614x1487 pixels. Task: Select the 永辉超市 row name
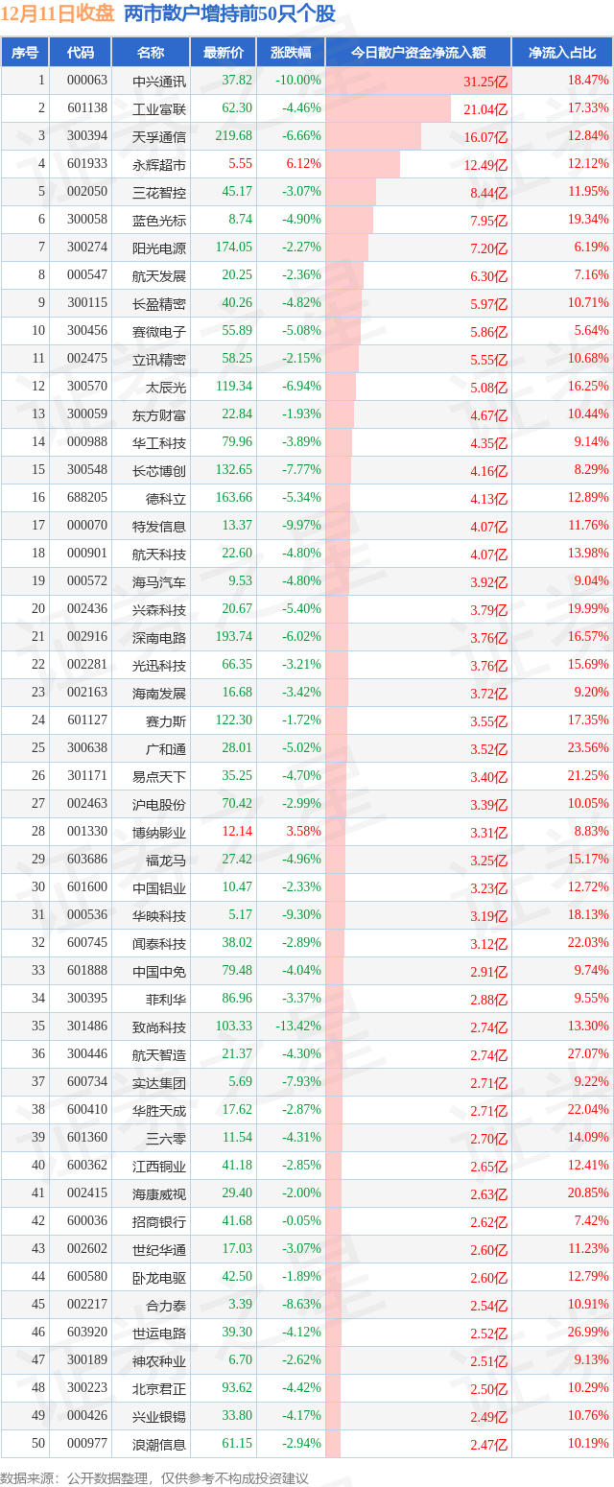click(x=159, y=164)
